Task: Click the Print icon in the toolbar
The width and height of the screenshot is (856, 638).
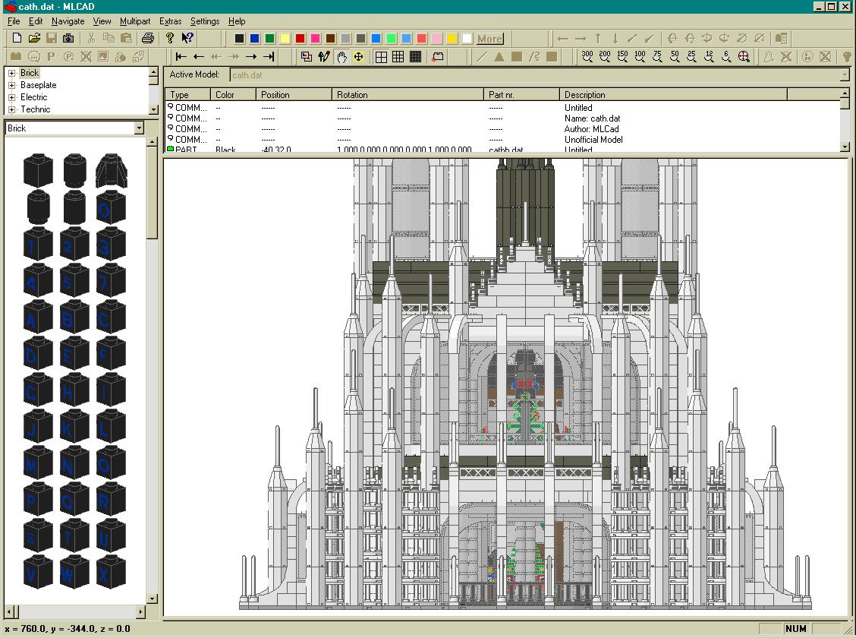Action: coord(148,38)
